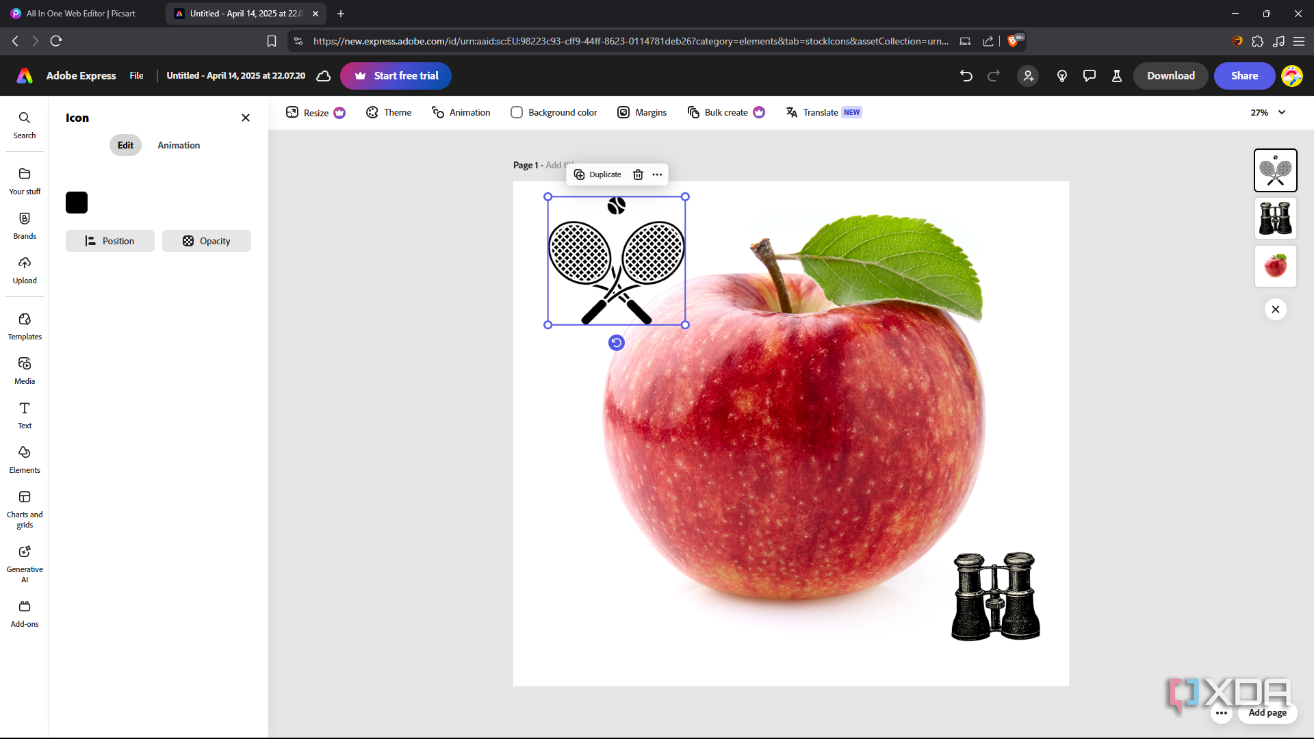Viewport: 1314px width, 739px height.
Task: Open the invite collaborators icon
Action: pyautogui.click(x=1028, y=76)
